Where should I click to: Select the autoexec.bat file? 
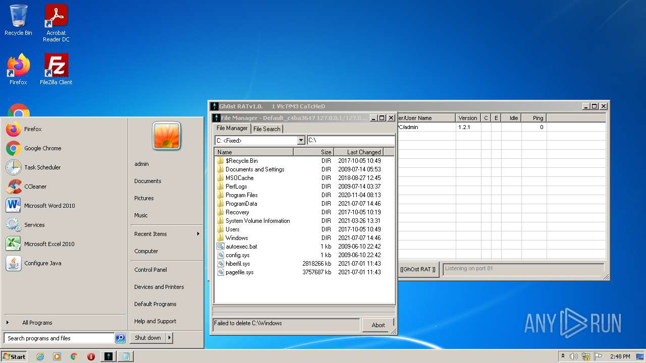click(x=241, y=247)
